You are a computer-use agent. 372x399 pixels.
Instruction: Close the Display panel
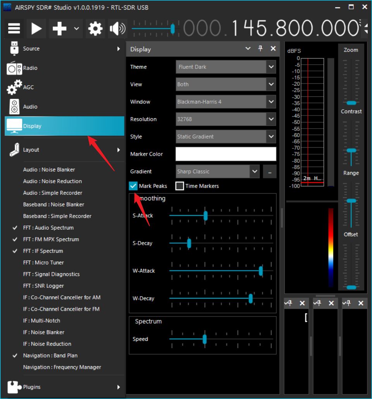pos(273,49)
